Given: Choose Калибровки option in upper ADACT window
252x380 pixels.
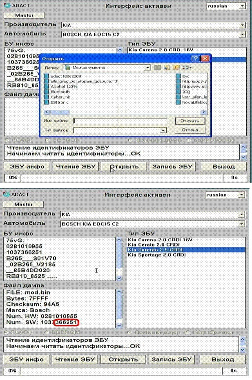Looking at the screenshot, I should pyautogui.click(x=188, y=140).
